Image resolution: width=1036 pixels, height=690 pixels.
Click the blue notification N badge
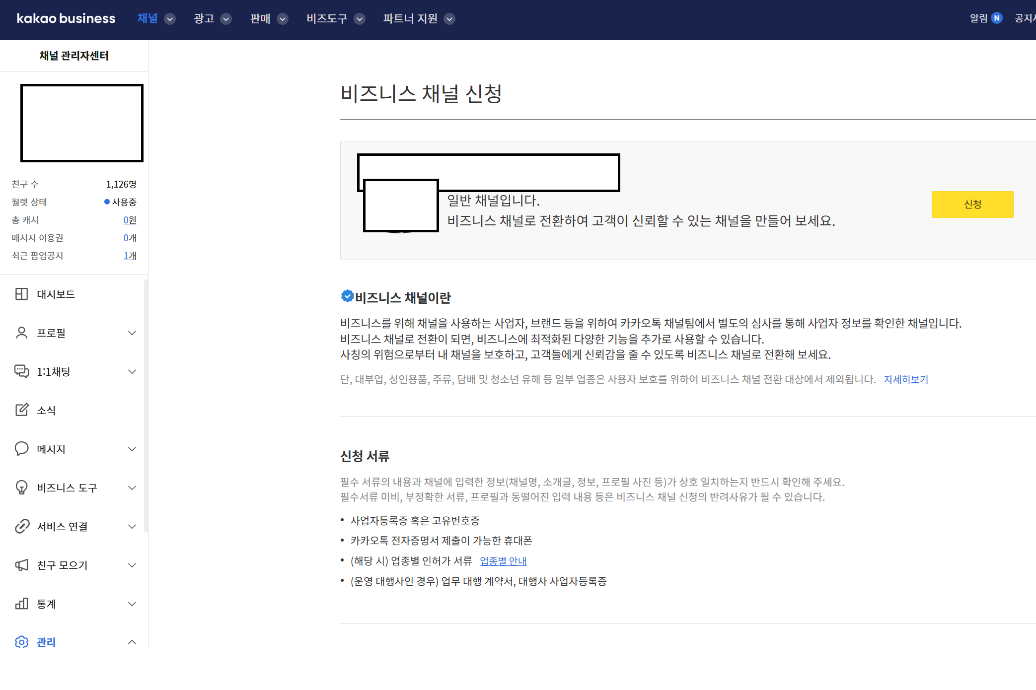pos(996,18)
